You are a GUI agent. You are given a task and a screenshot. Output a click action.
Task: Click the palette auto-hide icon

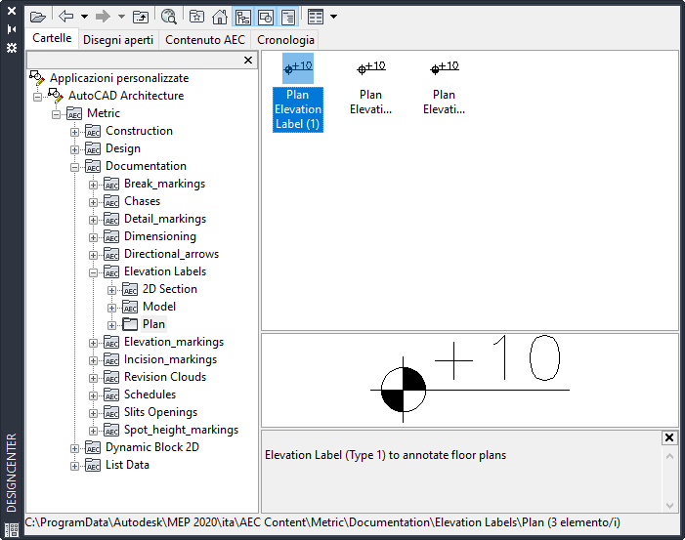(12, 29)
